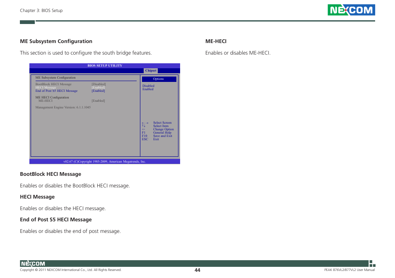
Task: Click the Select Screen key hint
Action: click(157, 123)
